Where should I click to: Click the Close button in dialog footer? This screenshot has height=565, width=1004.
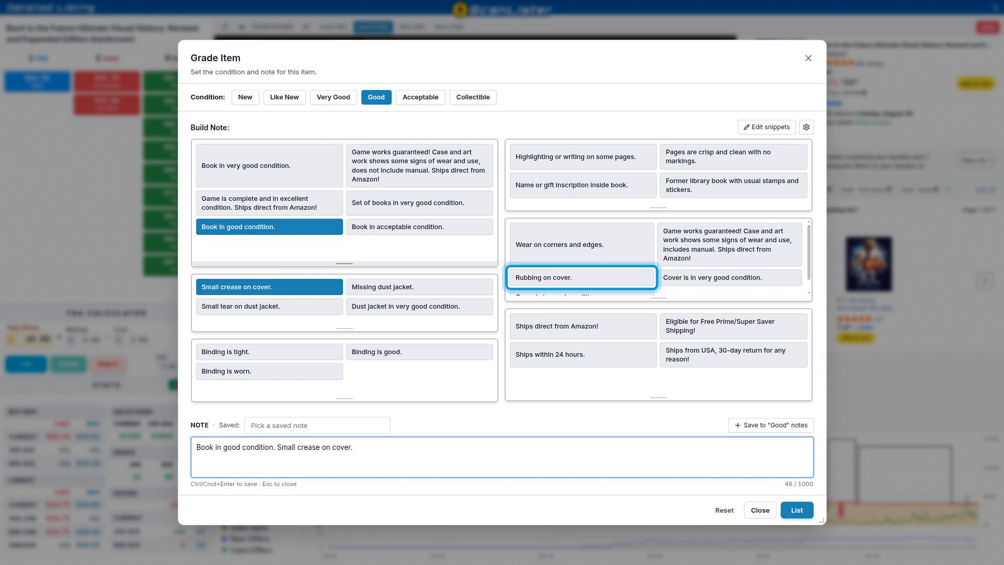pos(760,511)
